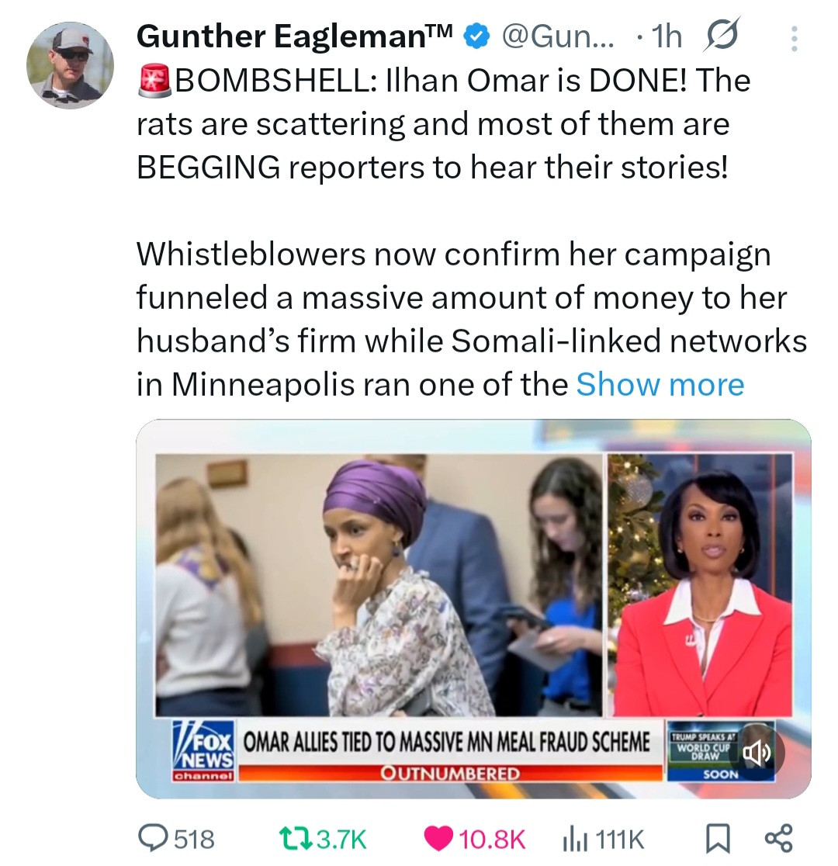Unlike the post via the heart icon

[438, 839]
